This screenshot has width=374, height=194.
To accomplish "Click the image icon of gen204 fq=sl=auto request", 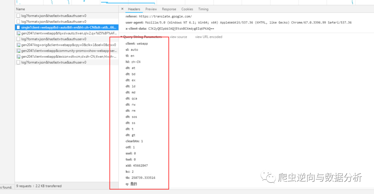I will tap(18, 33).
